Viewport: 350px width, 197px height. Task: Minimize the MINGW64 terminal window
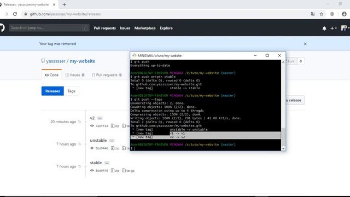255,56
